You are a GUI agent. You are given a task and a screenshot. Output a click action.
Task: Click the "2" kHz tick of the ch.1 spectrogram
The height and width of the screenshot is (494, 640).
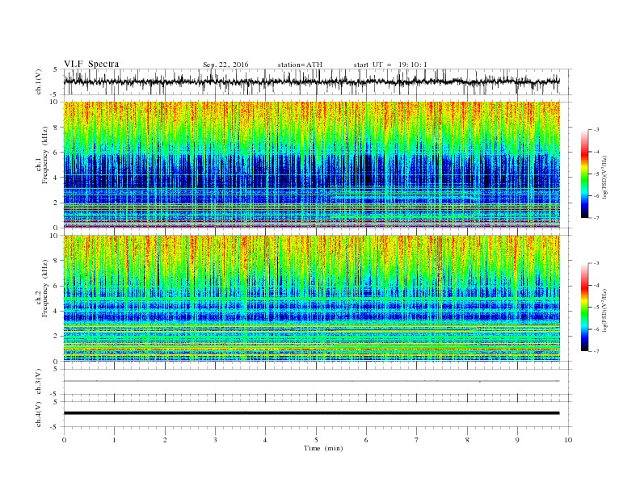pos(57,203)
